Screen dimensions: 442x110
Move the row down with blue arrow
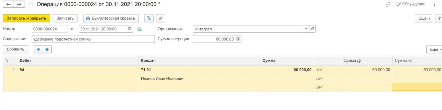tap(46, 49)
